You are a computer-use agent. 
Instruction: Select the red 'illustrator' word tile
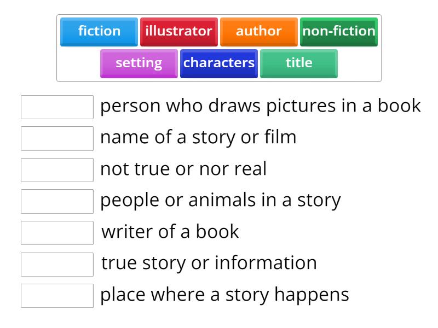click(x=180, y=32)
